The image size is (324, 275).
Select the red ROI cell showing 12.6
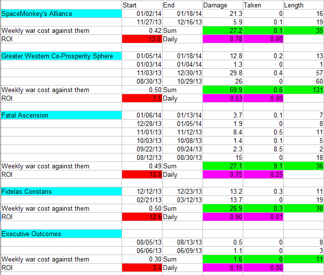tap(142, 217)
